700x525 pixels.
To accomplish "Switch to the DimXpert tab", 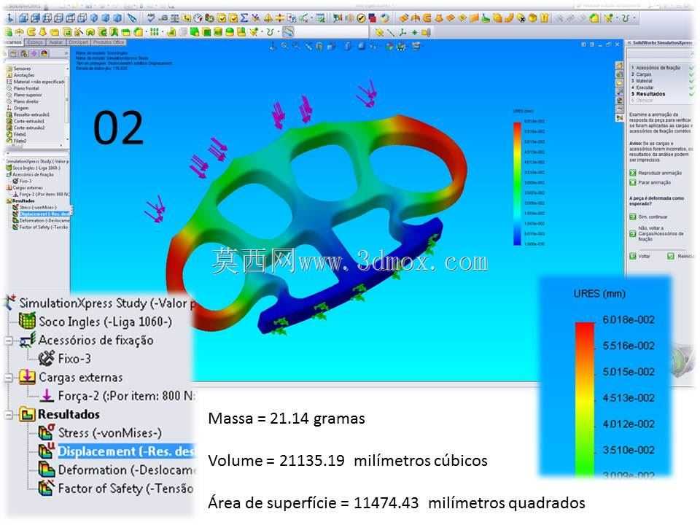I will [x=79, y=42].
